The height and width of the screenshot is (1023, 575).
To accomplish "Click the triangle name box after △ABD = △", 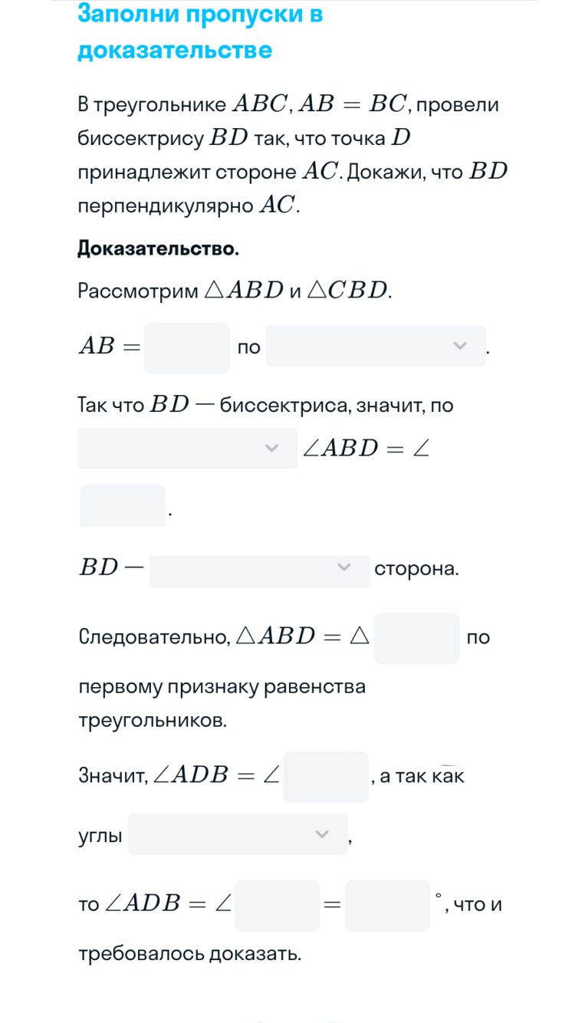I will pyautogui.click(x=417, y=638).
